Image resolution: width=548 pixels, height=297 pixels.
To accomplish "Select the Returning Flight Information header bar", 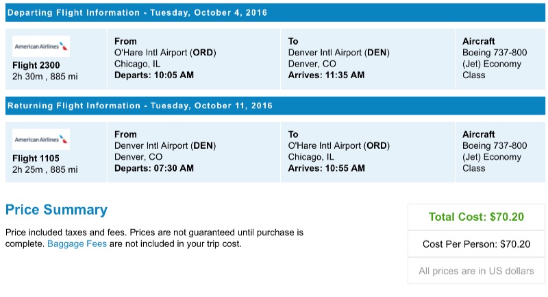I will pyautogui.click(x=274, y=106).
